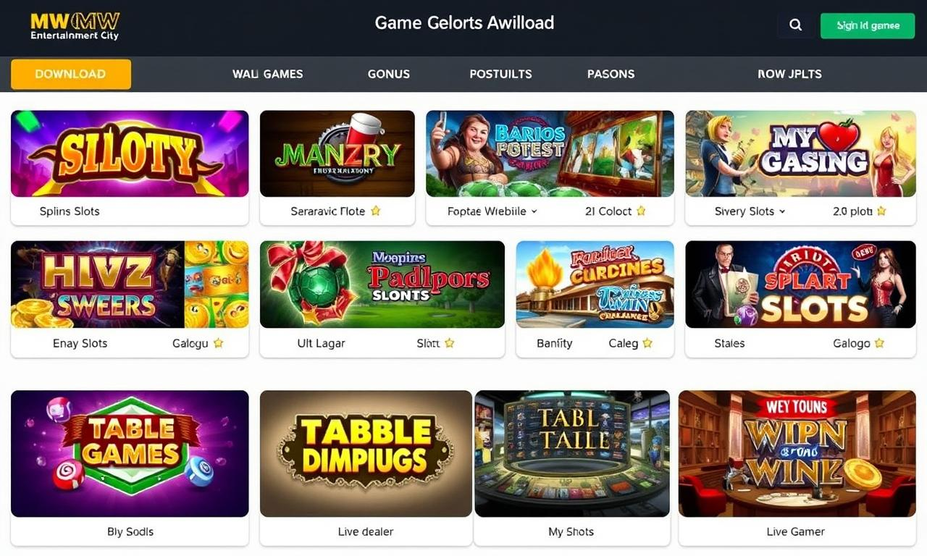The height and width of the screenshot is (556, 927).
Task: Click the search magnifier icon
Action: click(x=795, y=25)
